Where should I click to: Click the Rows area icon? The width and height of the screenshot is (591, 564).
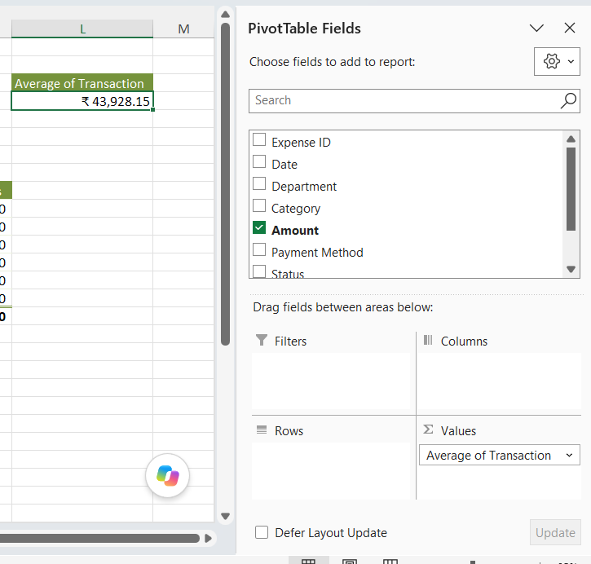coord(261,430)
